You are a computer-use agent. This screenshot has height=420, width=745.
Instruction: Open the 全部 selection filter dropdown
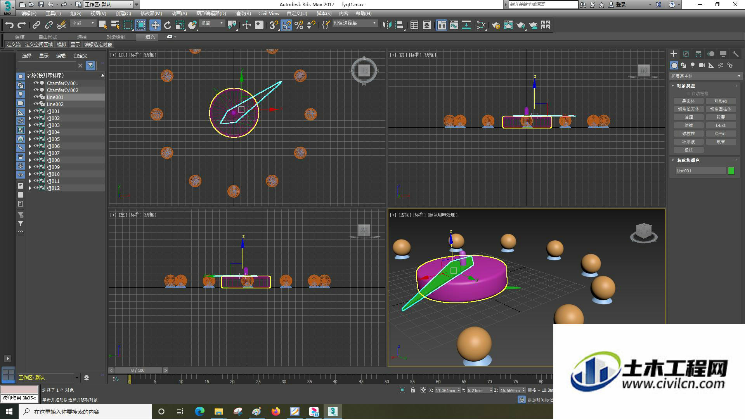83,23
